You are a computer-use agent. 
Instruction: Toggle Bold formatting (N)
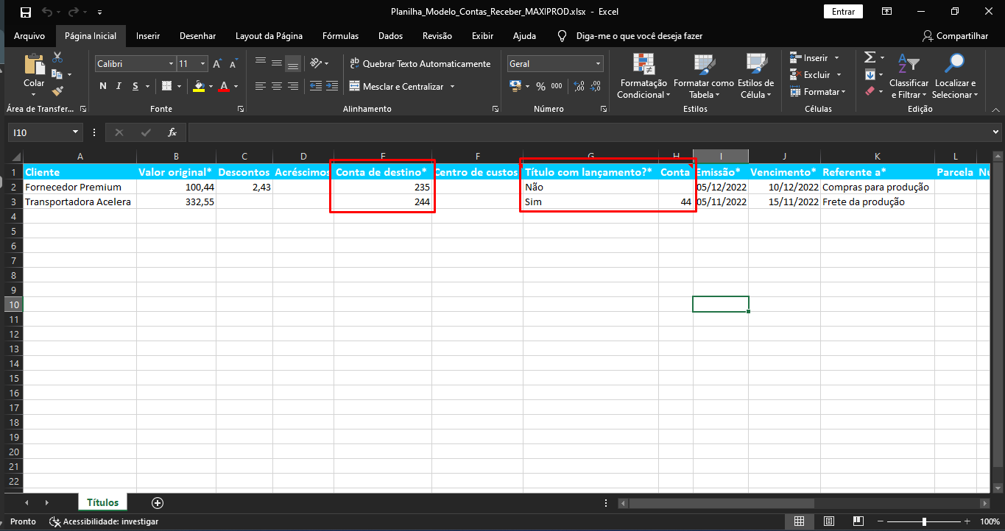[103, 87]
